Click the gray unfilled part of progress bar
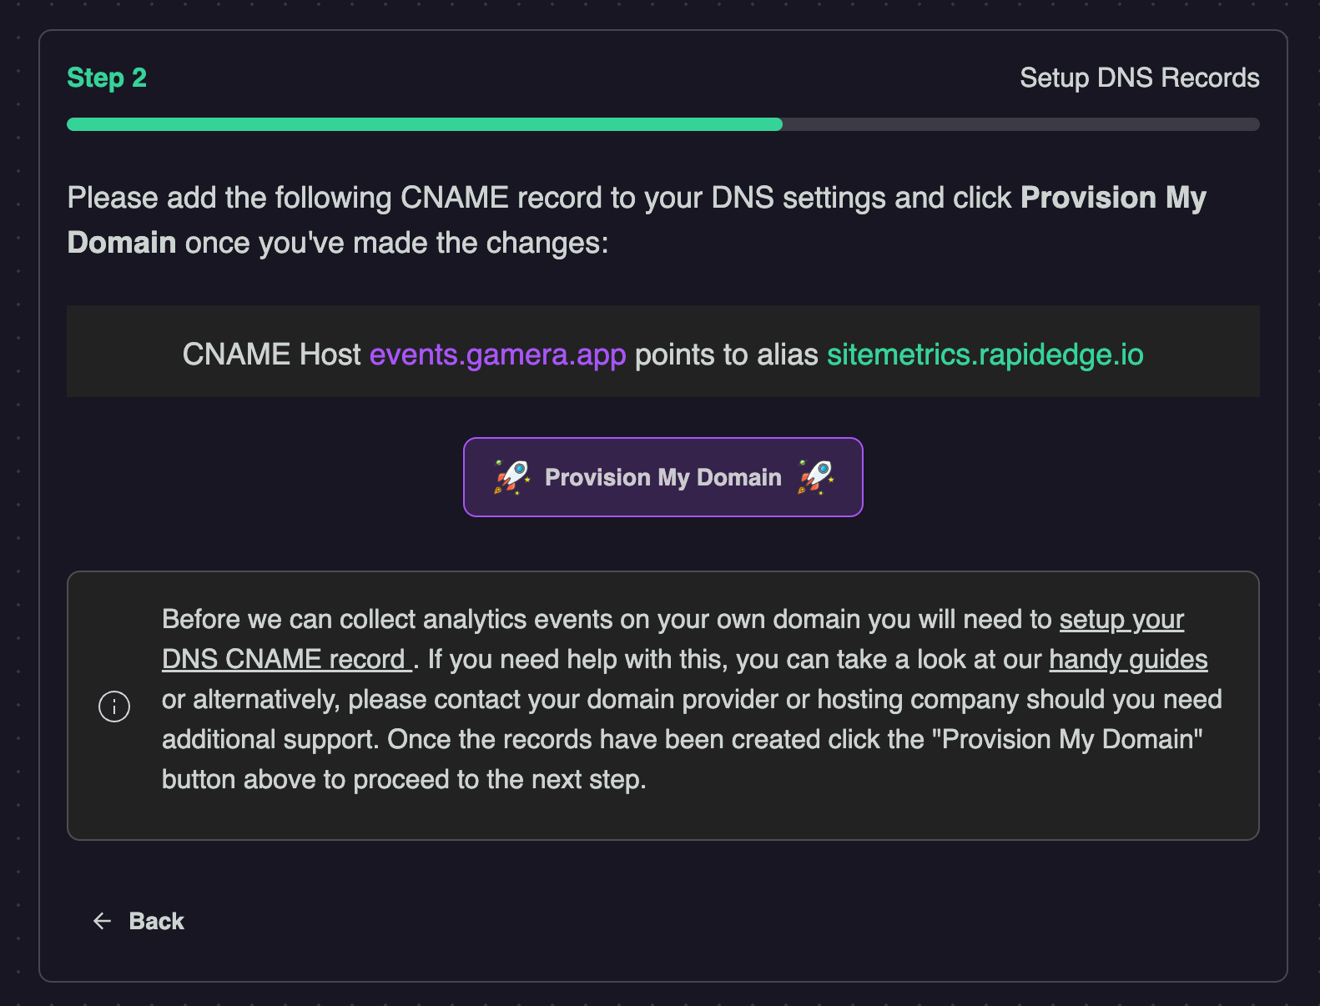Image resolution: width=1320 pixels, height=1006 pixels. 1020,124
